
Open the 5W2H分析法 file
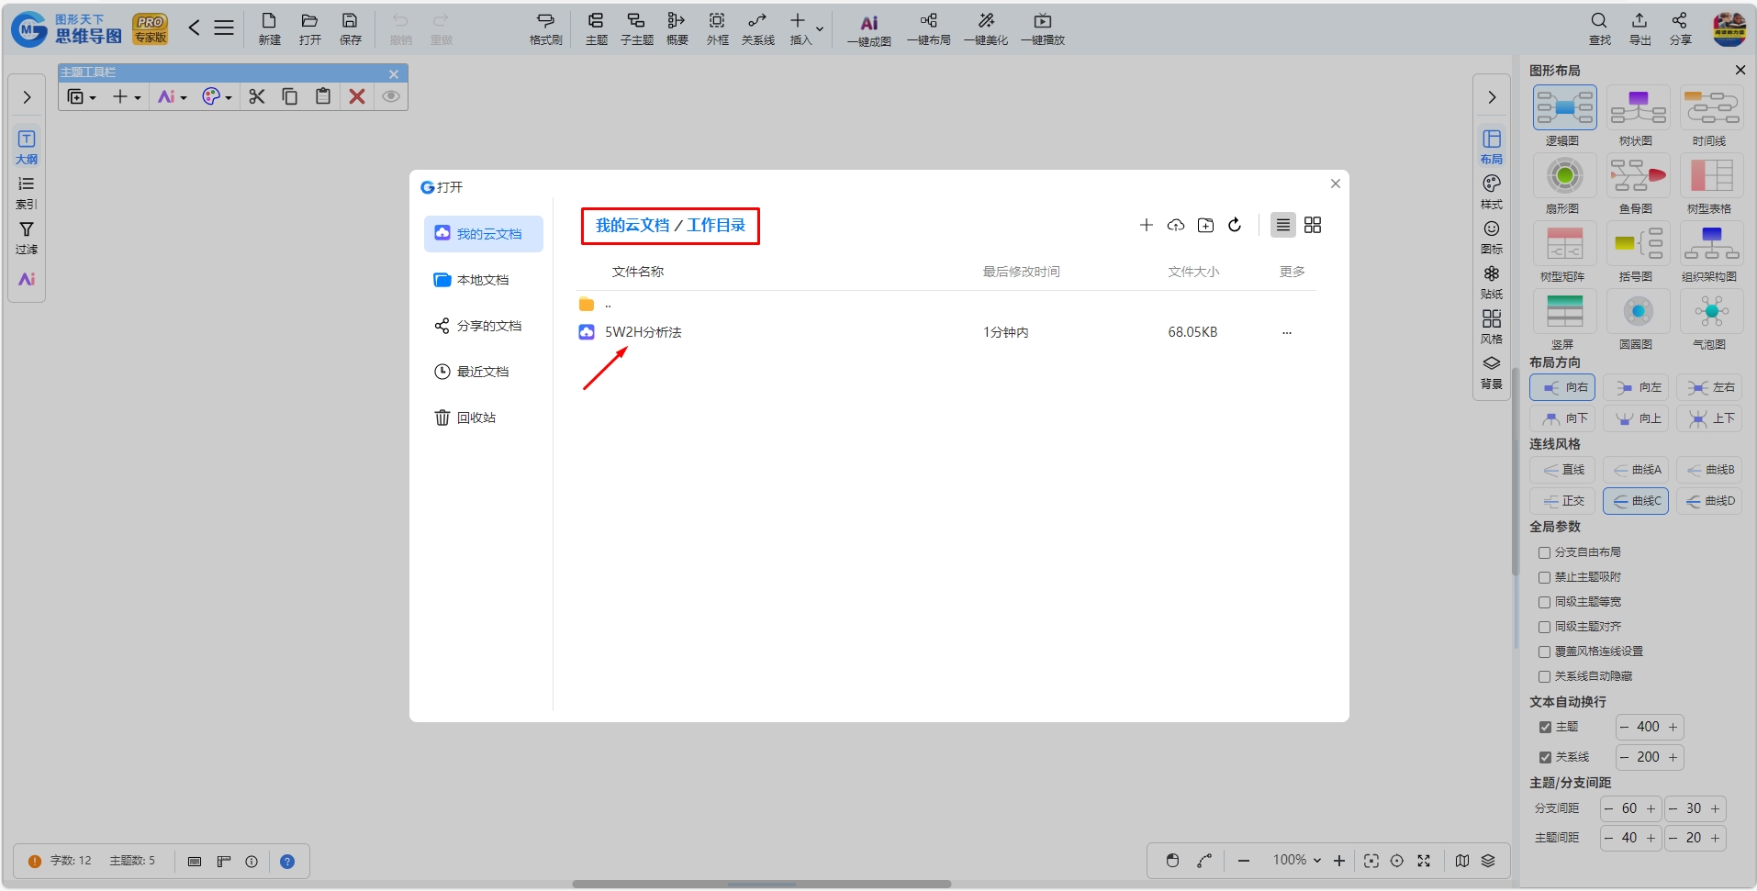pos(643,332)
